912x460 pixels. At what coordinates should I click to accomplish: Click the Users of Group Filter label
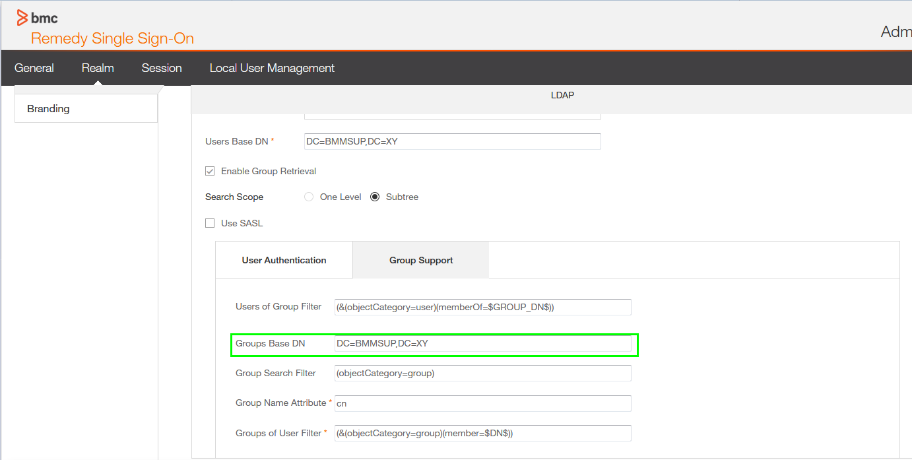point(278,306)
